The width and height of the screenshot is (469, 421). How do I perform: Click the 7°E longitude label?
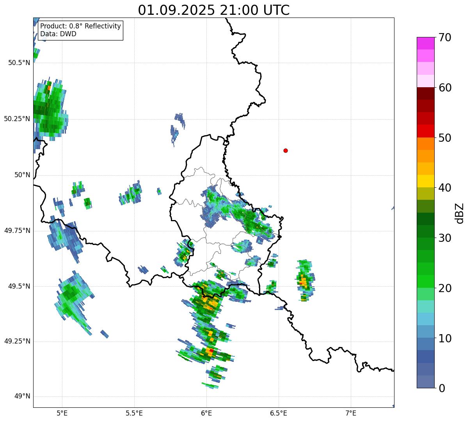(351, 413)
